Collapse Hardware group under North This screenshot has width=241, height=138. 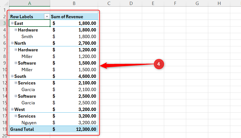pos(16,50)
